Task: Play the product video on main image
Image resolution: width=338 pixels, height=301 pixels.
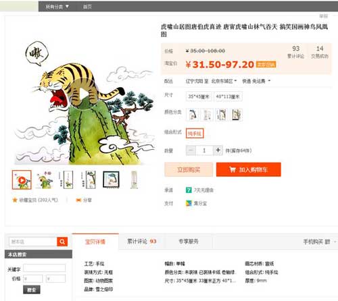Action: click(84, 94)
